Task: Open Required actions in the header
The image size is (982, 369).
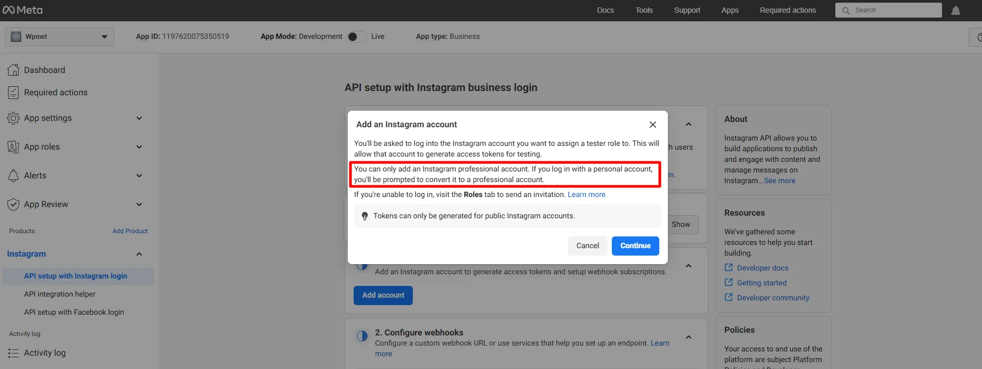Action: point(788,10)
